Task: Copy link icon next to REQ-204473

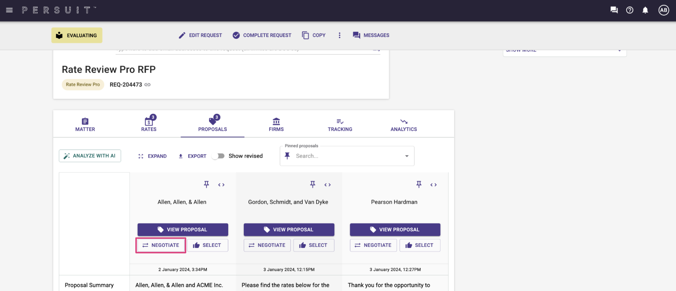Action: click(147, 85)
